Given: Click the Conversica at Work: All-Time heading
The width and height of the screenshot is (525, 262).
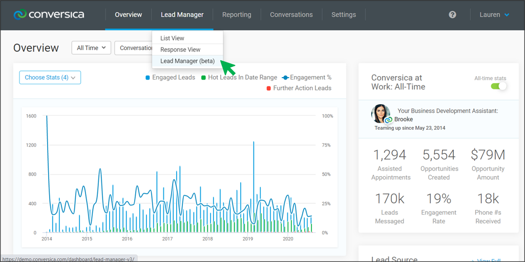Looking at the screenshot, I should [x=398, y=82].
